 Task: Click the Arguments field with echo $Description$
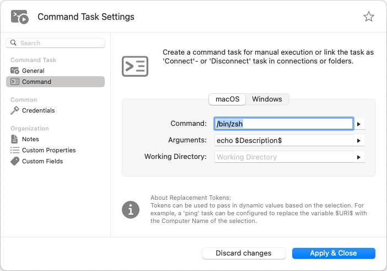click(283, 141)
